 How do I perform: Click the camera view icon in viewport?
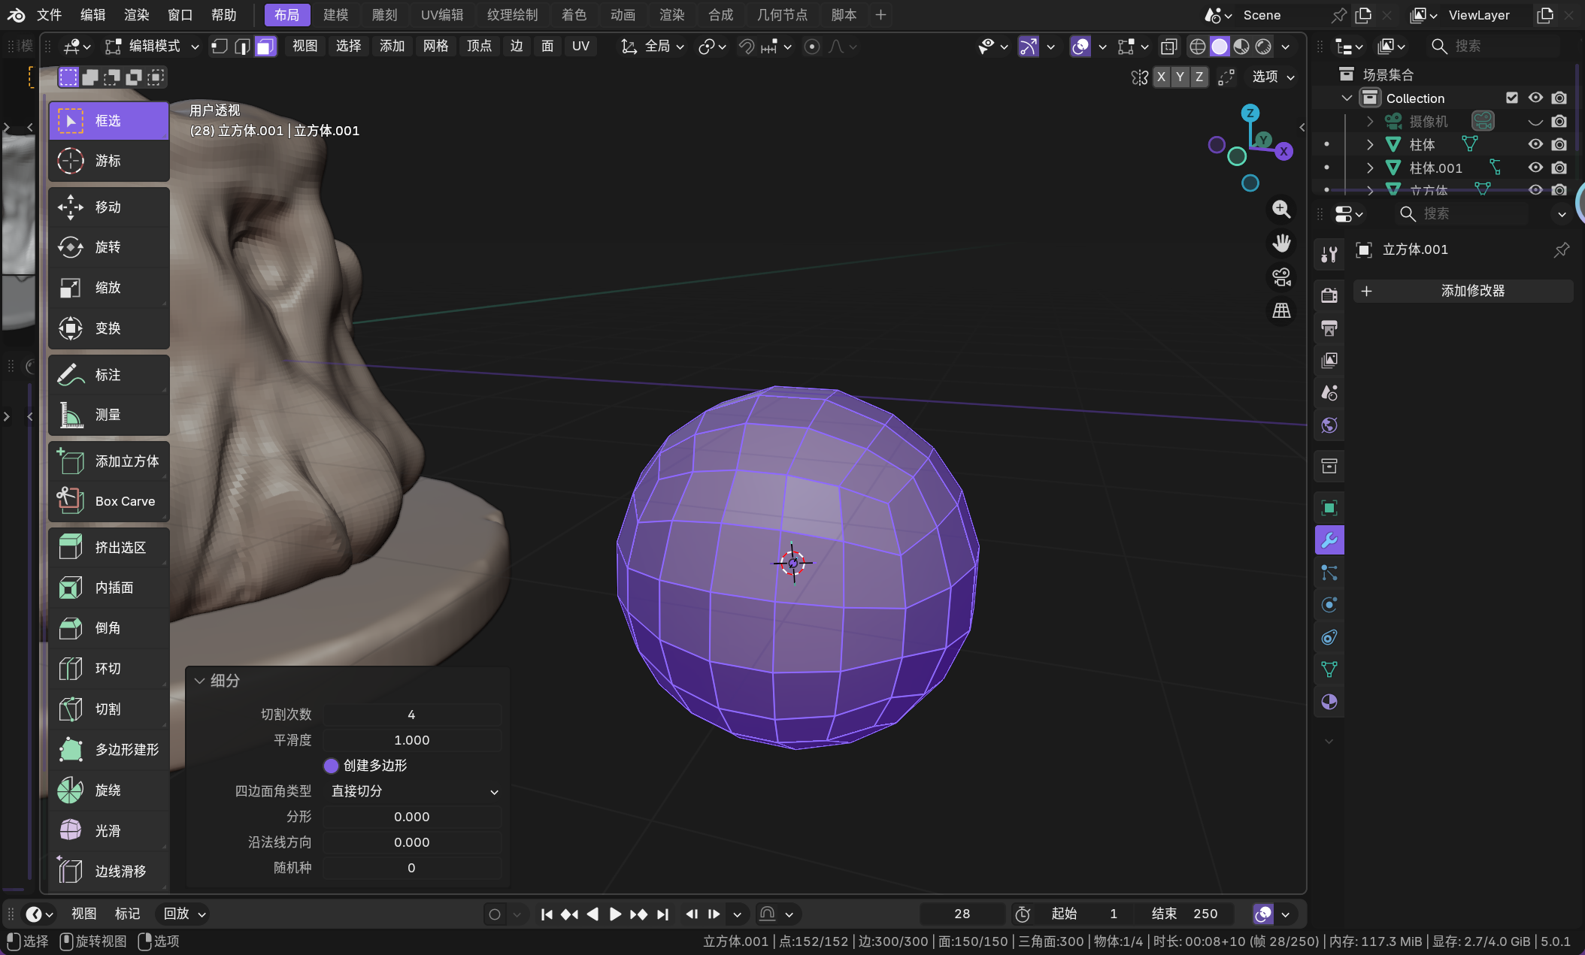pos(1281,277)
